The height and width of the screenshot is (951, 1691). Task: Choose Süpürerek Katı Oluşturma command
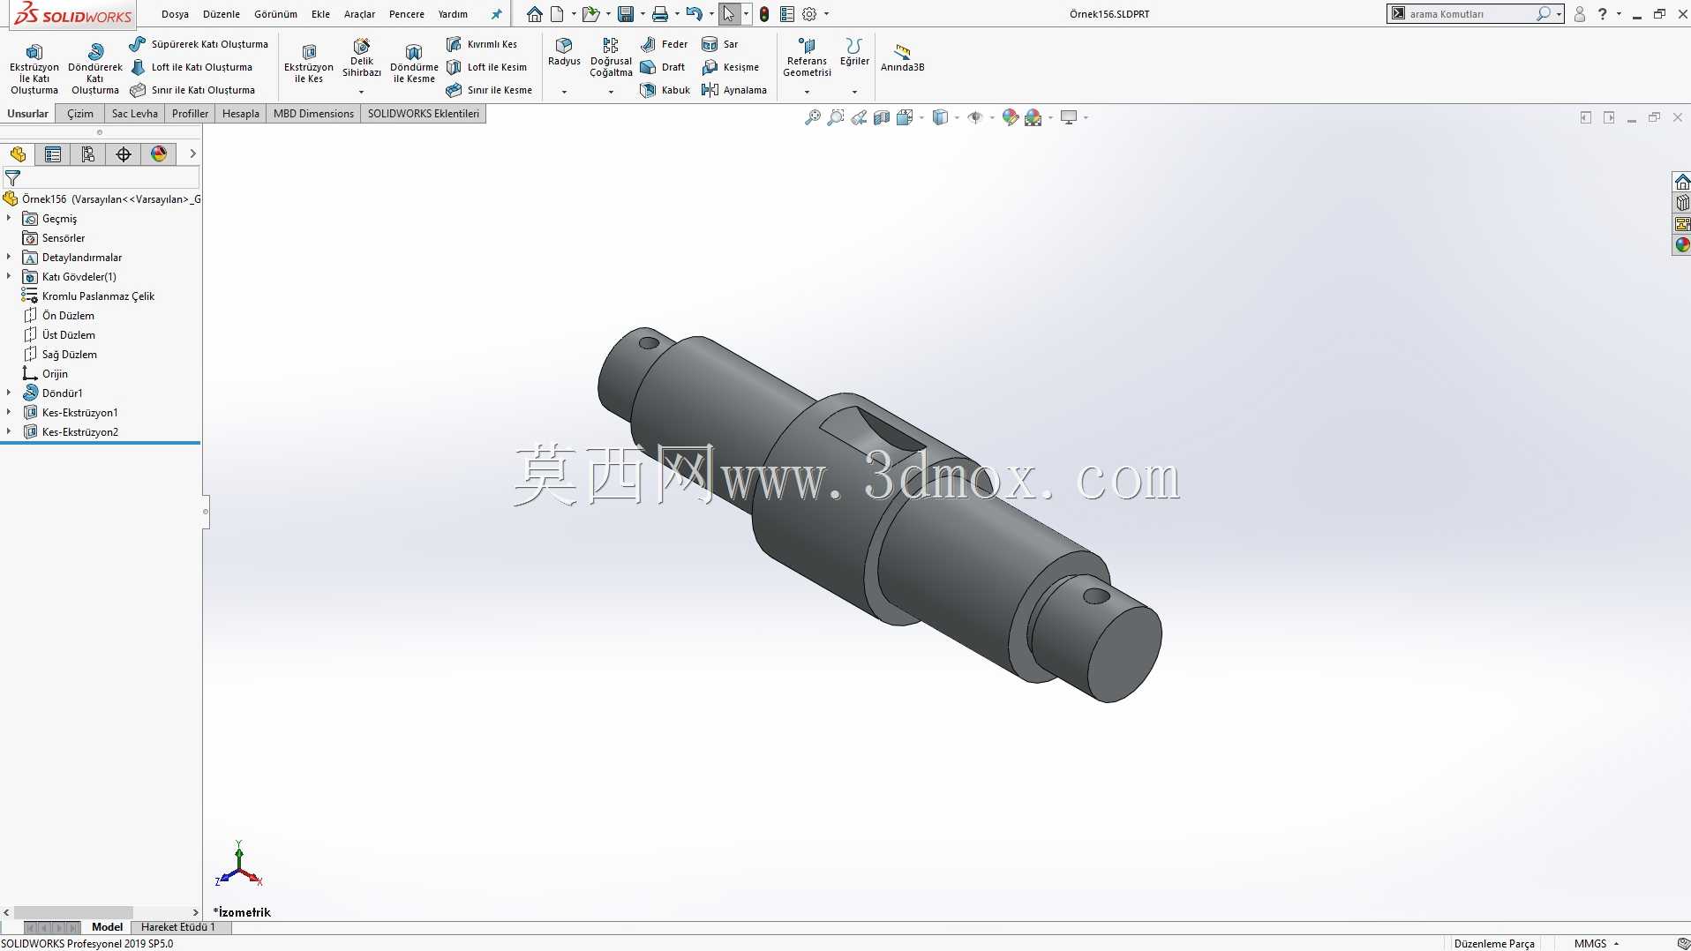pyautogui.click(x=199, y=44)
